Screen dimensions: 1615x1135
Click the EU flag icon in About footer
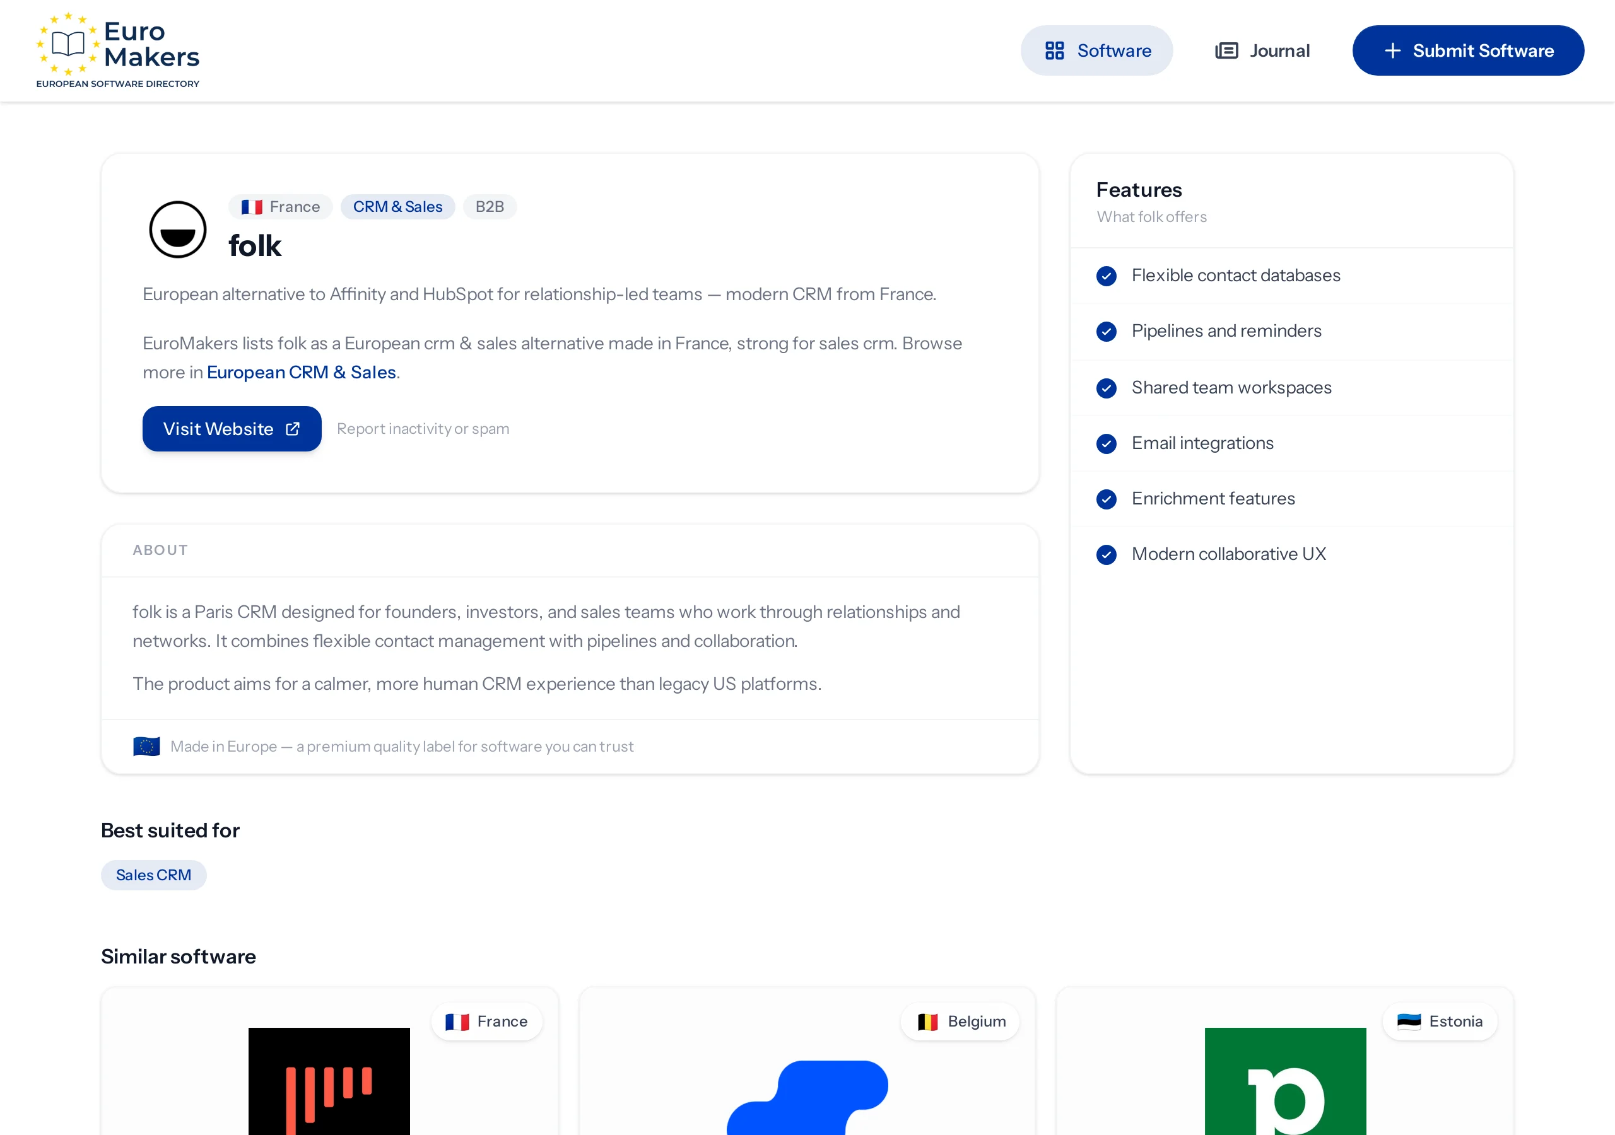point(146,746)
